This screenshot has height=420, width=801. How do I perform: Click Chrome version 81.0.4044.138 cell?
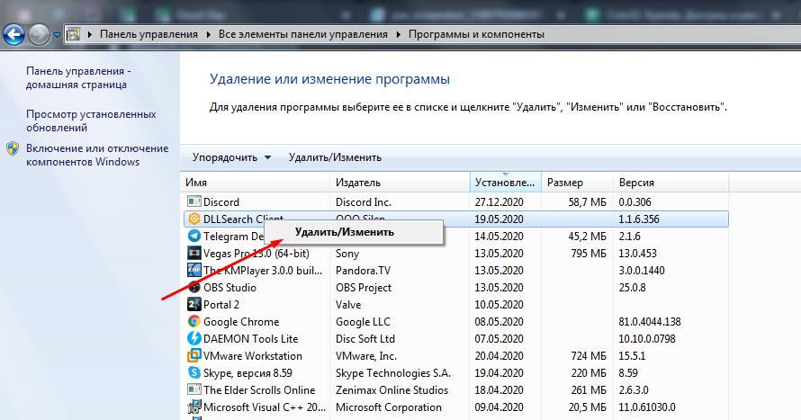650,322
